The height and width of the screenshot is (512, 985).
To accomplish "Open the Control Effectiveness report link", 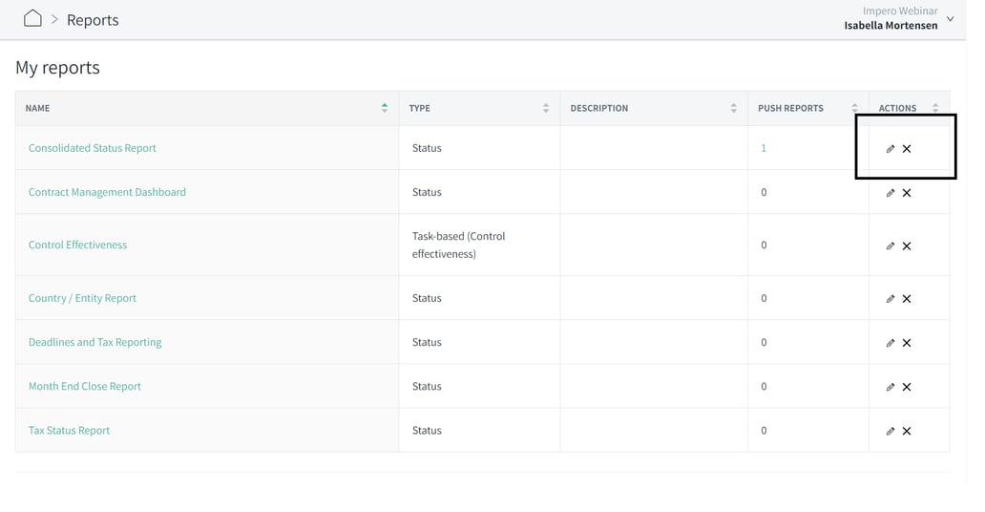I will tap(77, 245).
